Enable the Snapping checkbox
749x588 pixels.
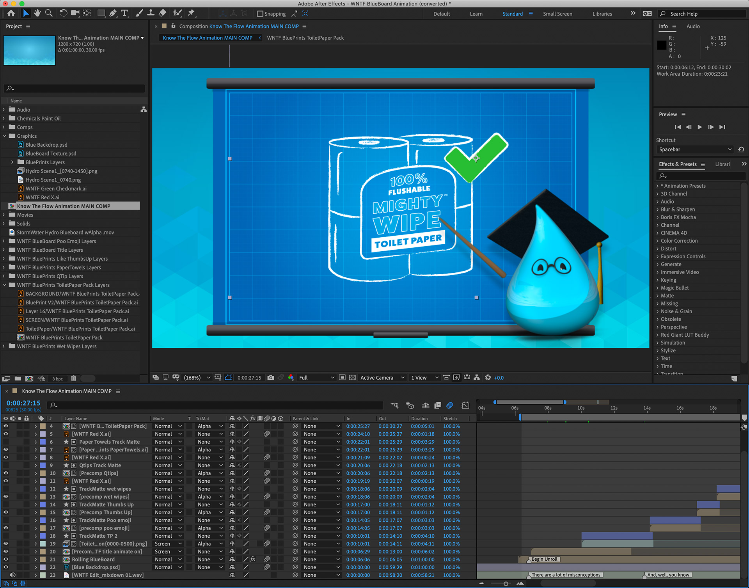(260, 14)
